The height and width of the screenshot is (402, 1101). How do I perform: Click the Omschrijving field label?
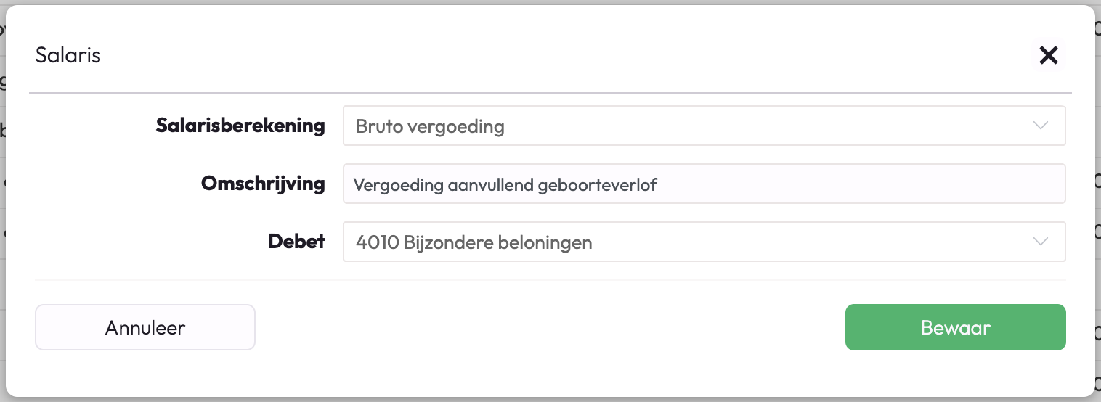pyautogui.click(x=263, y=184)
